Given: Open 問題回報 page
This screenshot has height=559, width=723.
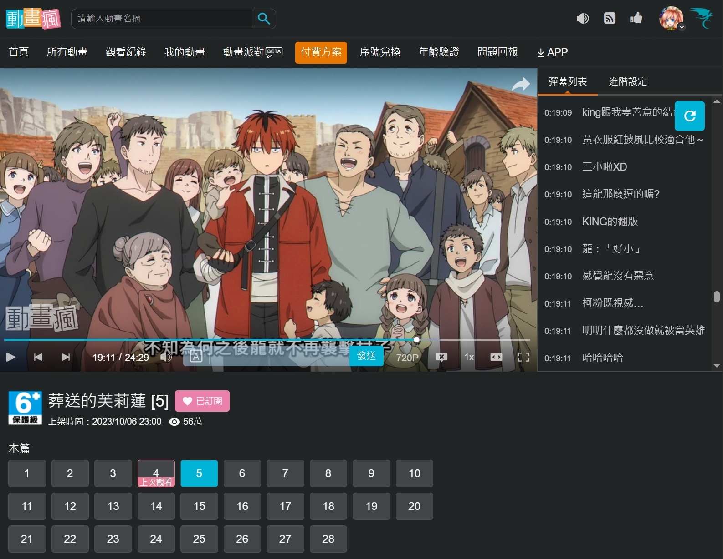Looking at the screenshot, I should point(497,52).
